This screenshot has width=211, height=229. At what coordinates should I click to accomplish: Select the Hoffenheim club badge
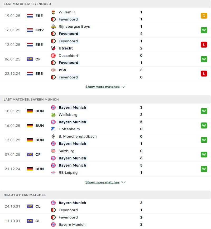[x=53, y=129]
